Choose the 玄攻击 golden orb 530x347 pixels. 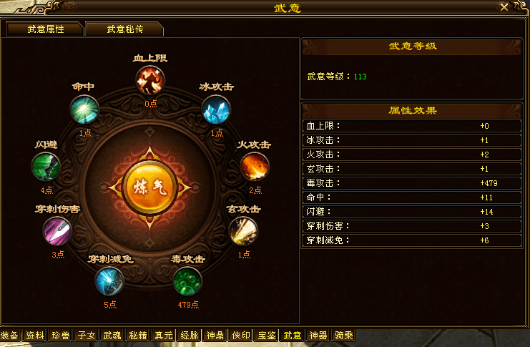243,231
